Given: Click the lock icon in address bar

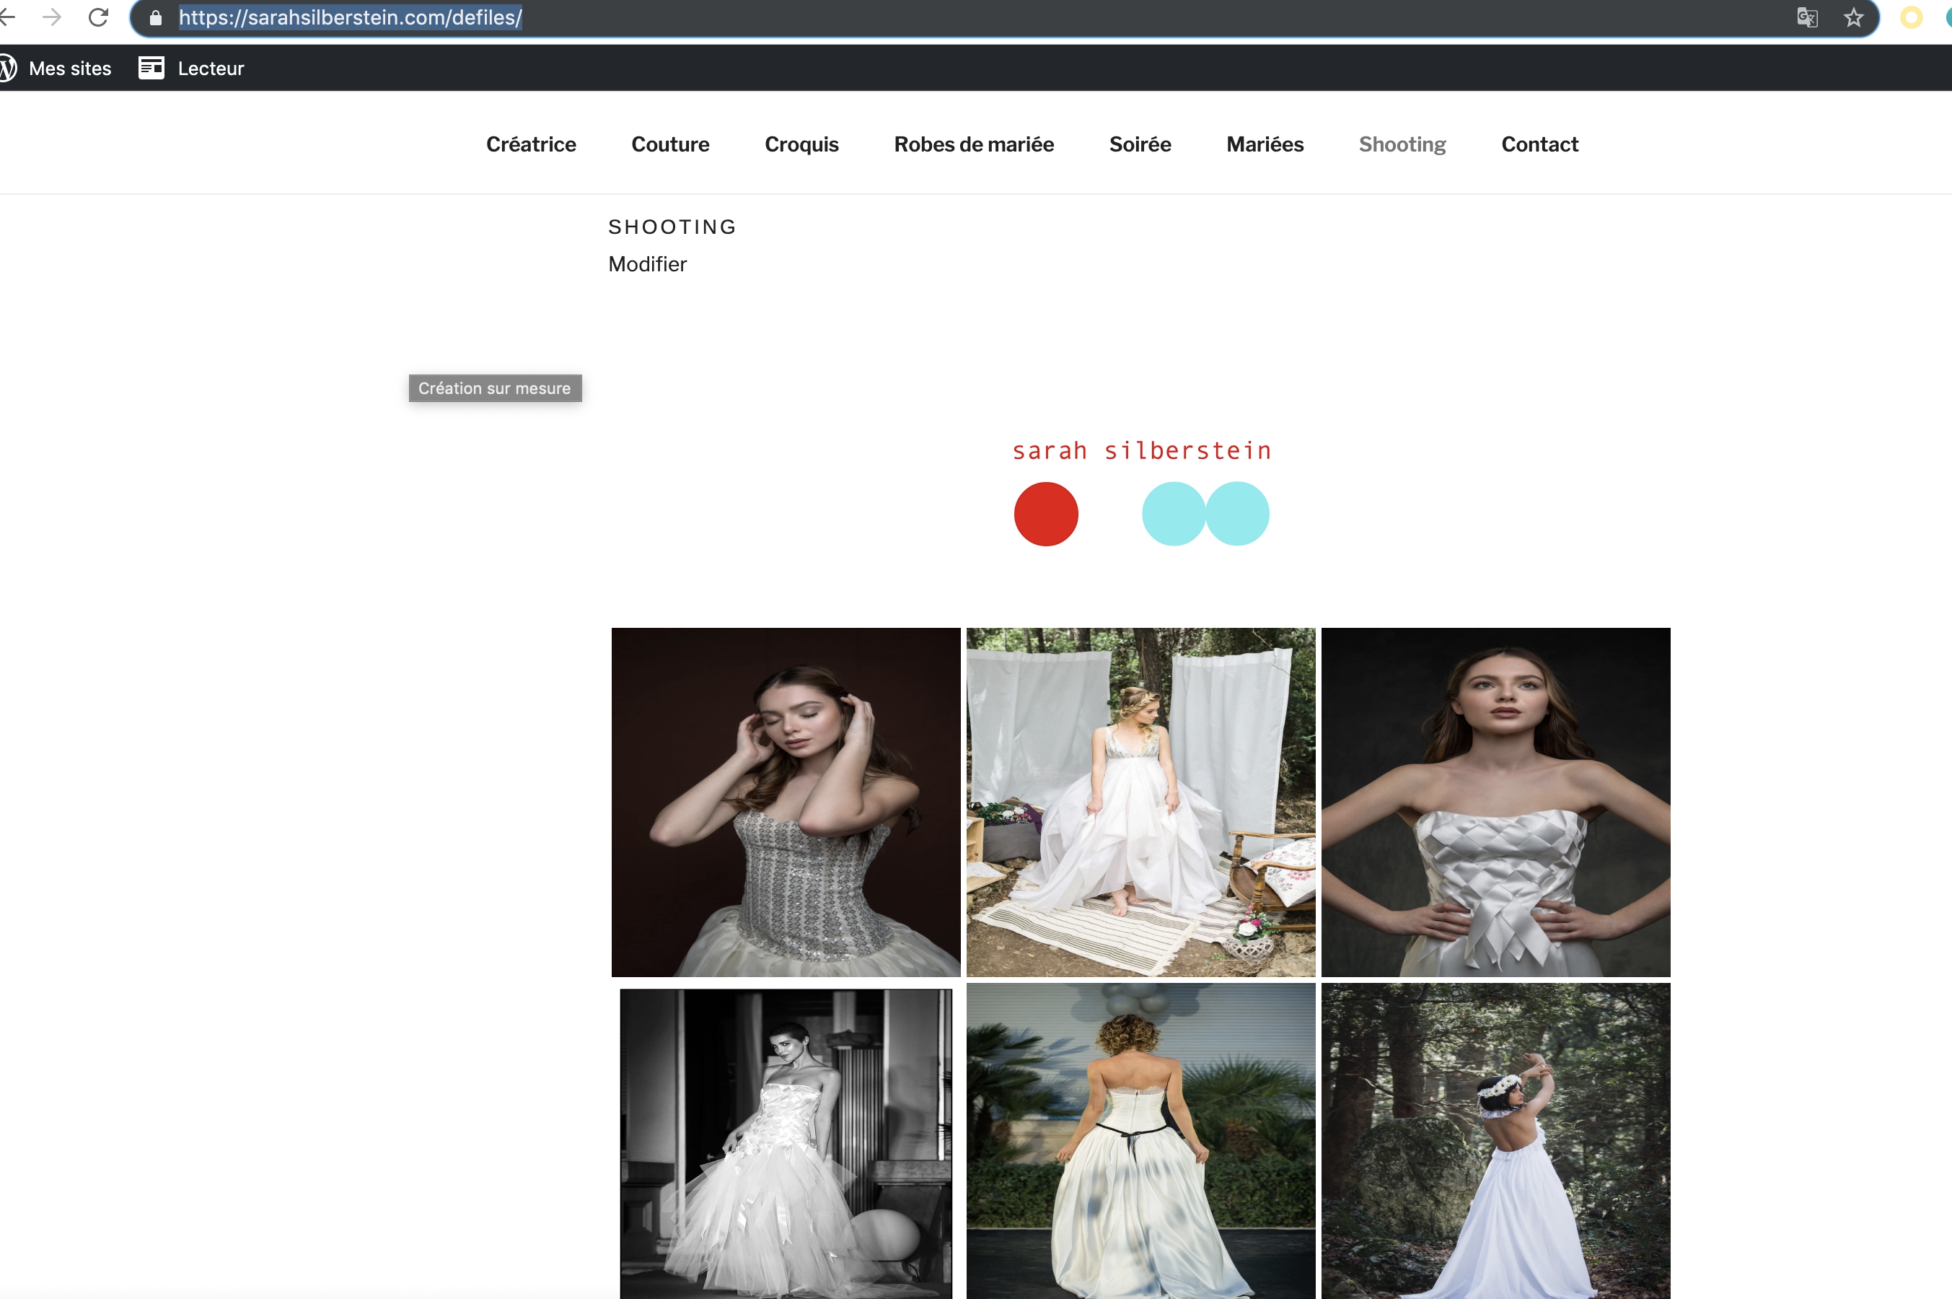Looking at the screenshot, I should 156,17.
